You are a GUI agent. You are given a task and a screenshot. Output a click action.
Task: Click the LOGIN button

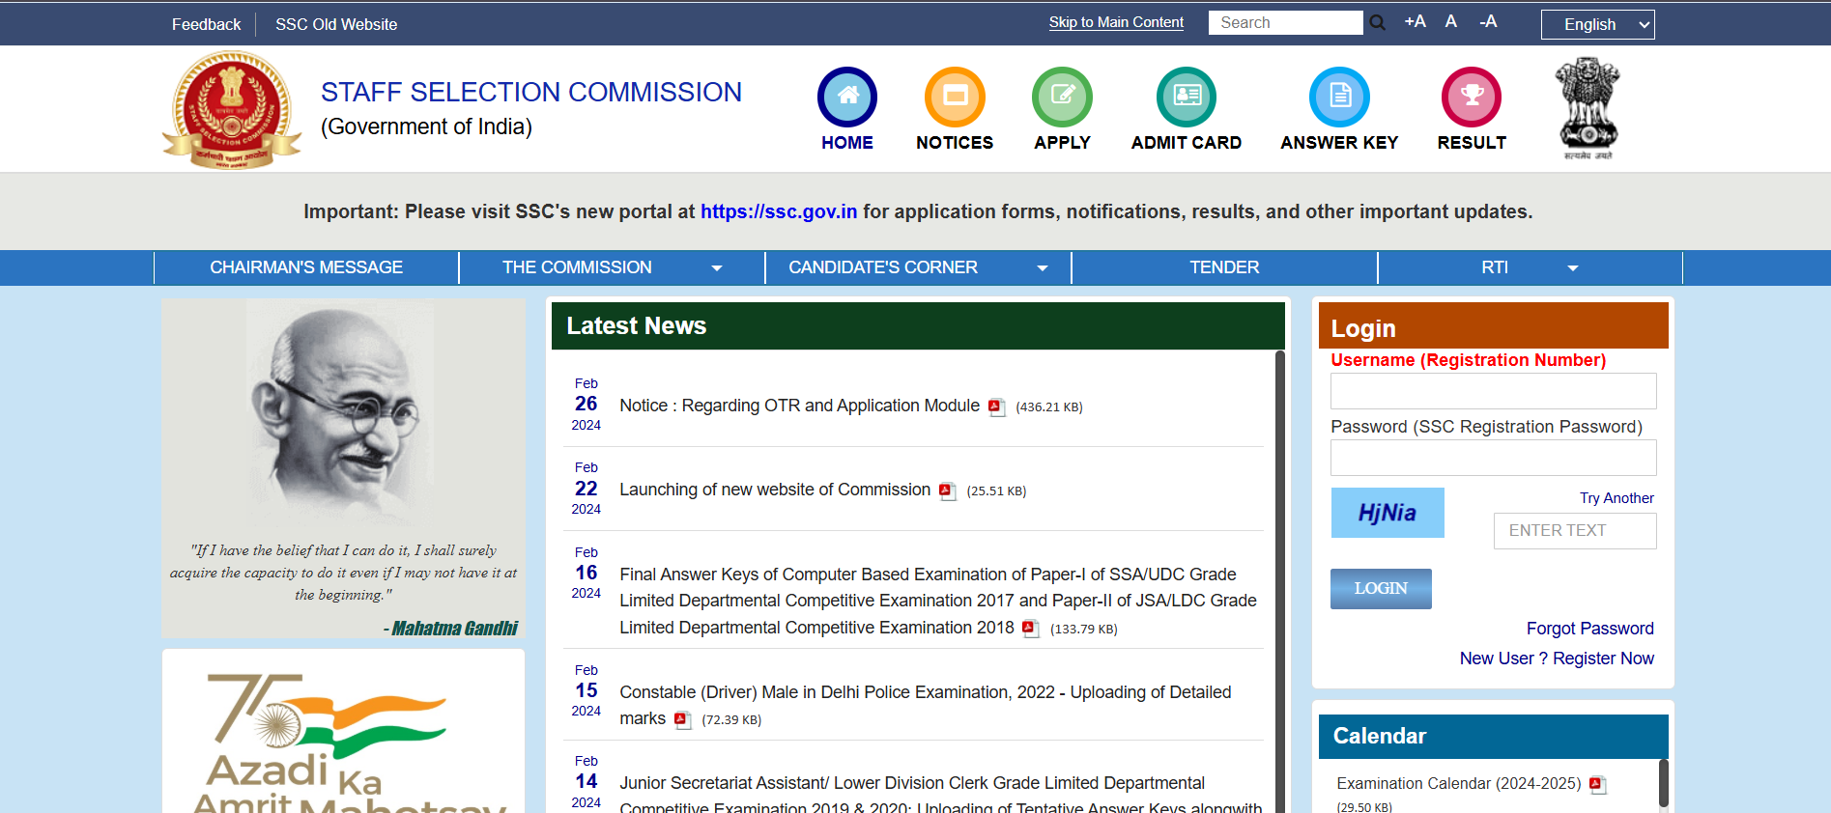(1381, 589)
